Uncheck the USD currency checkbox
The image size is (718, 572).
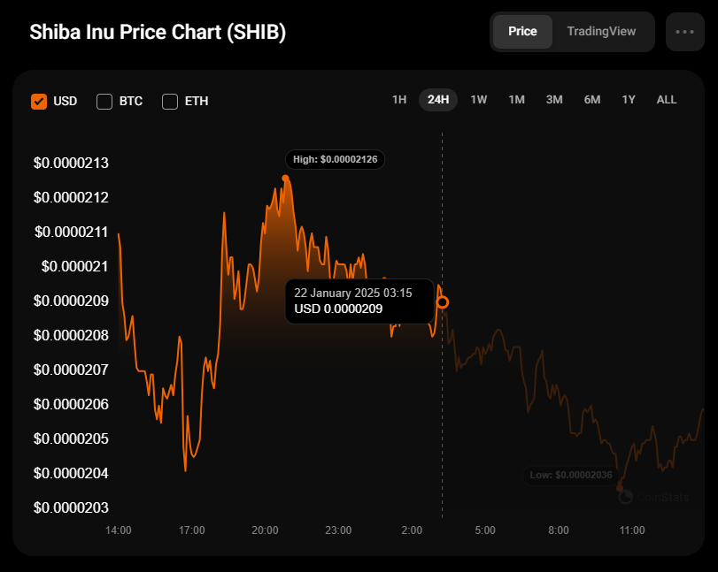pyautogui.click(x=39, y=101)
